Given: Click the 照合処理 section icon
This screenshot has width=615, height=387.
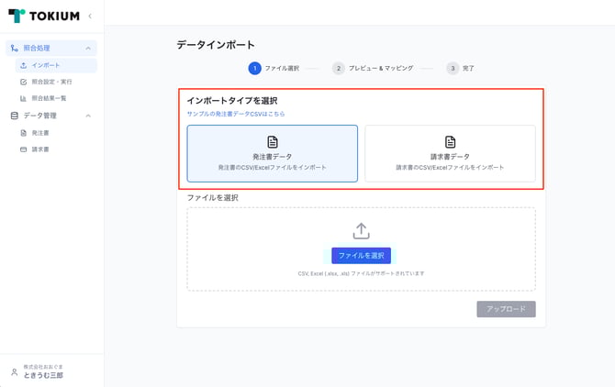Looking at the screenshot, I should (14, 48).
